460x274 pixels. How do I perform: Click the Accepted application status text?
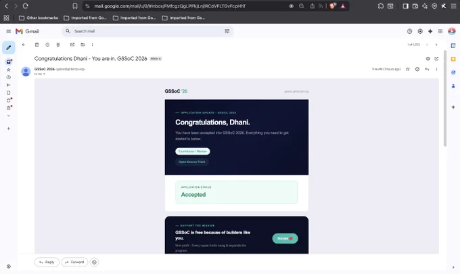[193, 194]
